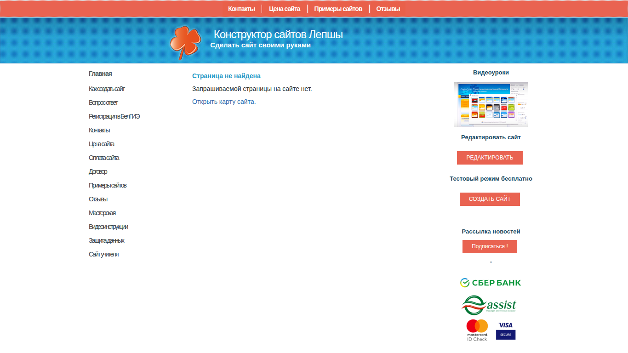Open Оплата сайта sidebar link

[x=104, y=158]
